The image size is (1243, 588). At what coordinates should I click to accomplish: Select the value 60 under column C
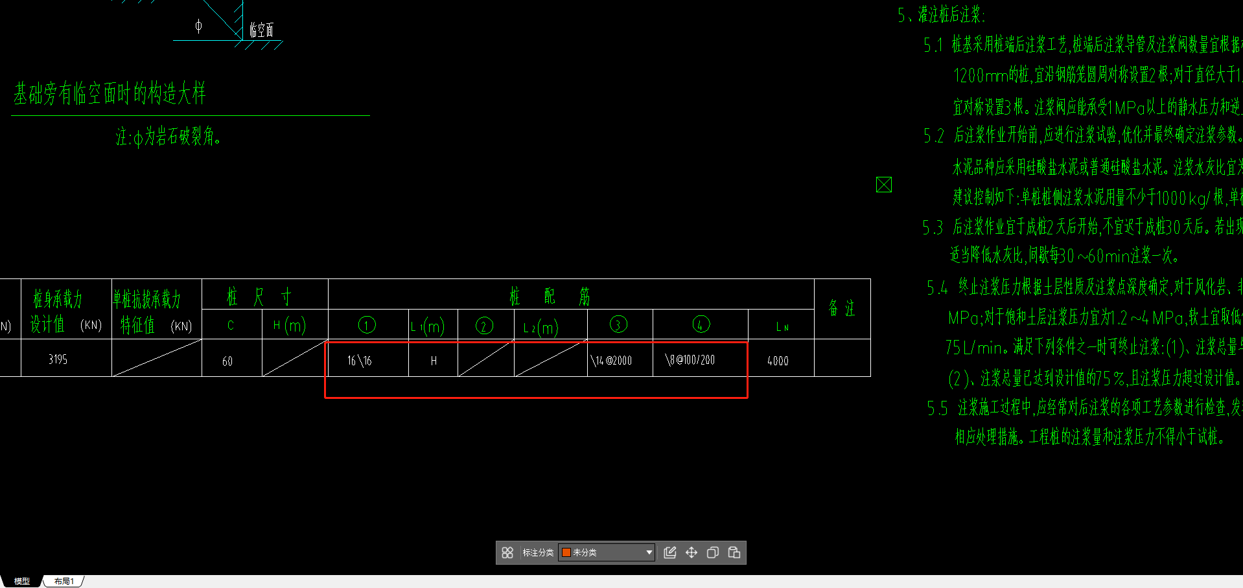(227, 361)
